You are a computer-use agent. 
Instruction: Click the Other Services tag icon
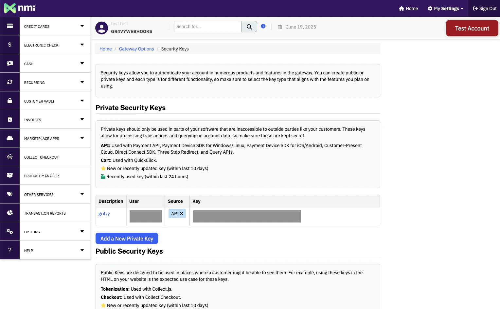pyautogui.click(x=10, y=194)
